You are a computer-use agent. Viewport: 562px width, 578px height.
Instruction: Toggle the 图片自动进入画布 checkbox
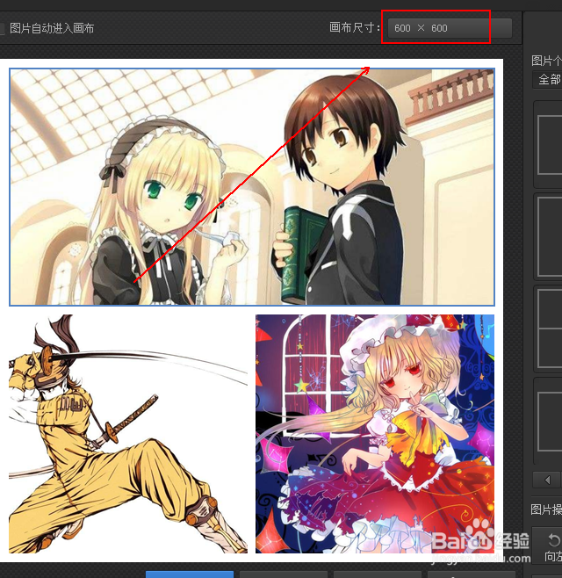[x=2, y=28]
